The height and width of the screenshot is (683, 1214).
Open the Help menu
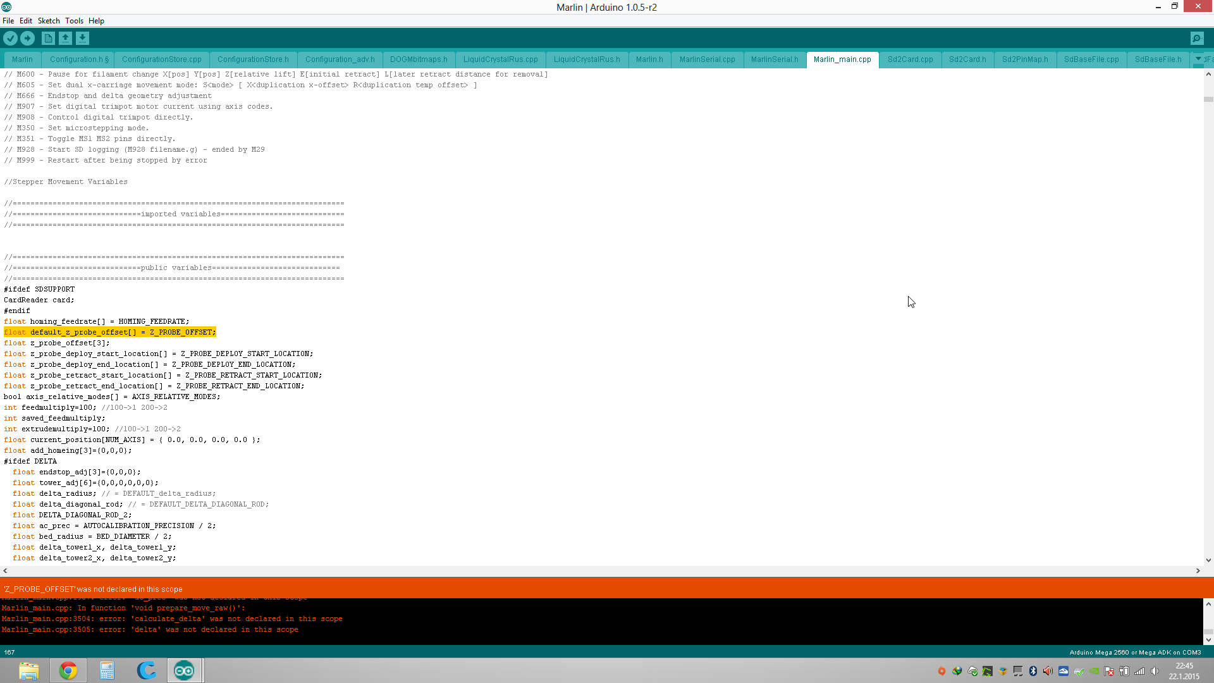click(x=96, y=21)
